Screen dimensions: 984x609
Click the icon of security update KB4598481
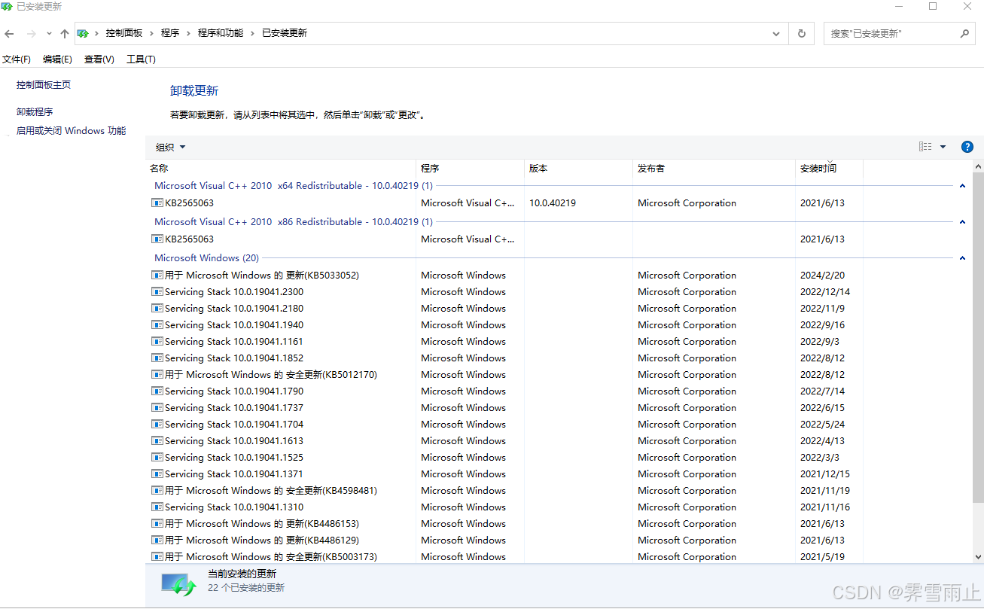pyautogui.click(x=157, y=491)
